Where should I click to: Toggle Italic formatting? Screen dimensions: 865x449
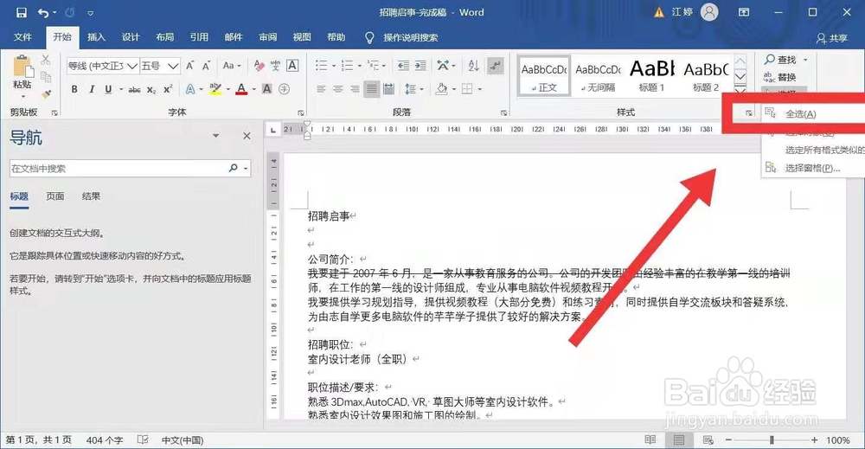tap(92, 89)
